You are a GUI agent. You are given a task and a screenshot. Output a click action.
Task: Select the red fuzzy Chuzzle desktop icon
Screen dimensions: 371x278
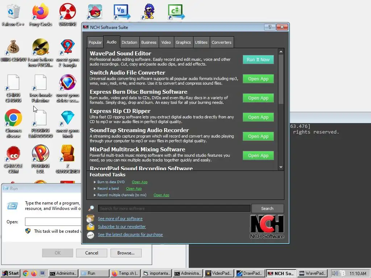click(13, 159)
